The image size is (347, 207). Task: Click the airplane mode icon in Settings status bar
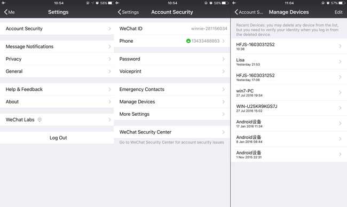click(3, 3)
